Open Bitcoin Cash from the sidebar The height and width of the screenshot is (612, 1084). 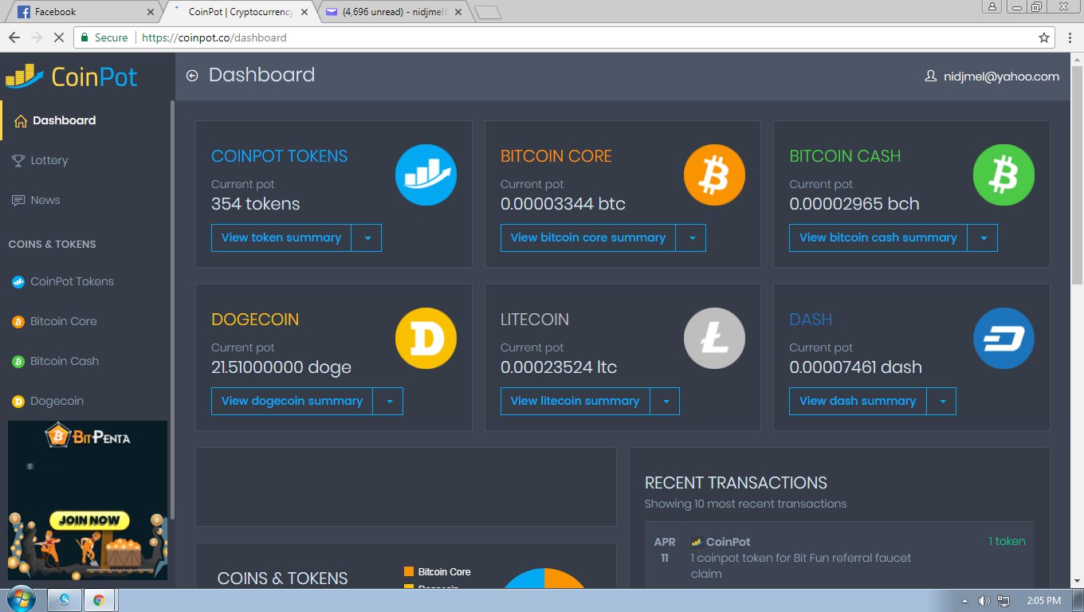(x=65, y=361)
